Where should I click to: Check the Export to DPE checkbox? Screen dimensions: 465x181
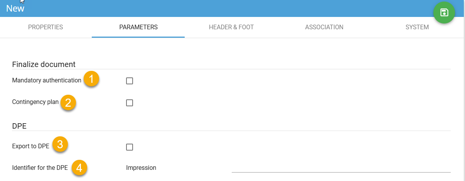coord(130,147)
